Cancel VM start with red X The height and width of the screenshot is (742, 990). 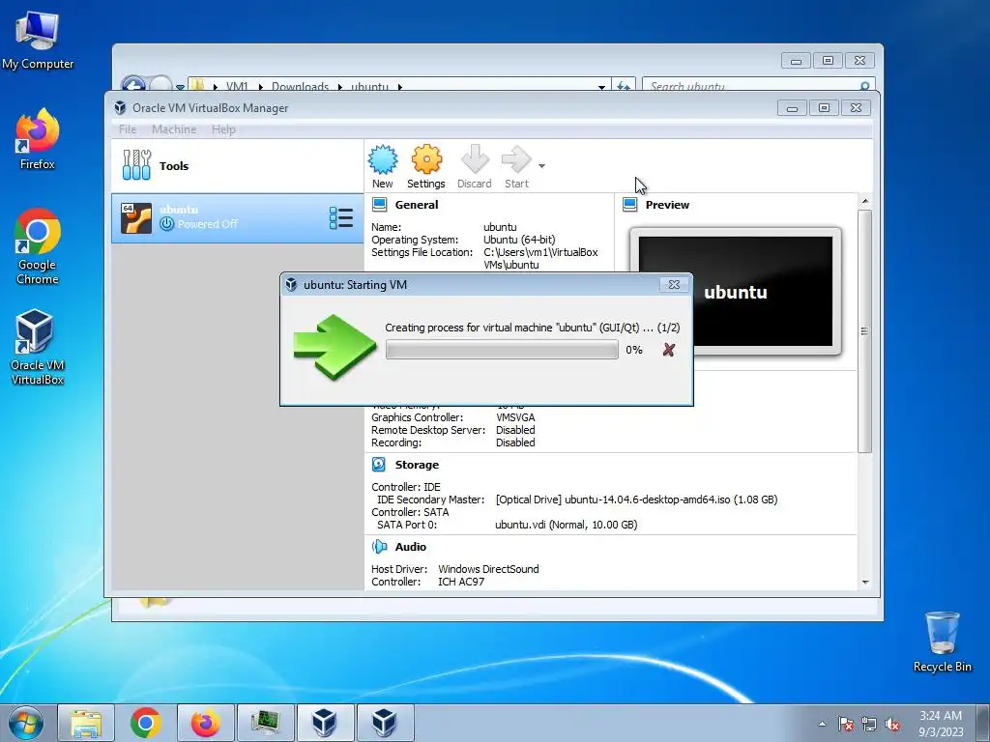click(x=669, y=350)
